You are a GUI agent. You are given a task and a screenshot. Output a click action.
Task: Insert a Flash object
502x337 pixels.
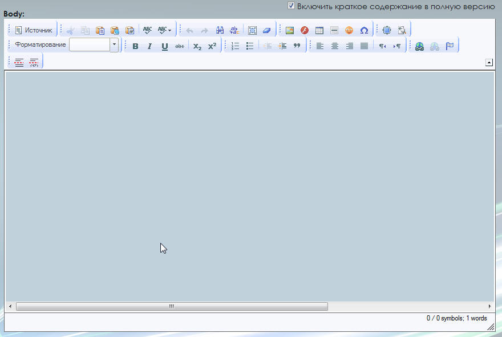tap(305, 30)
